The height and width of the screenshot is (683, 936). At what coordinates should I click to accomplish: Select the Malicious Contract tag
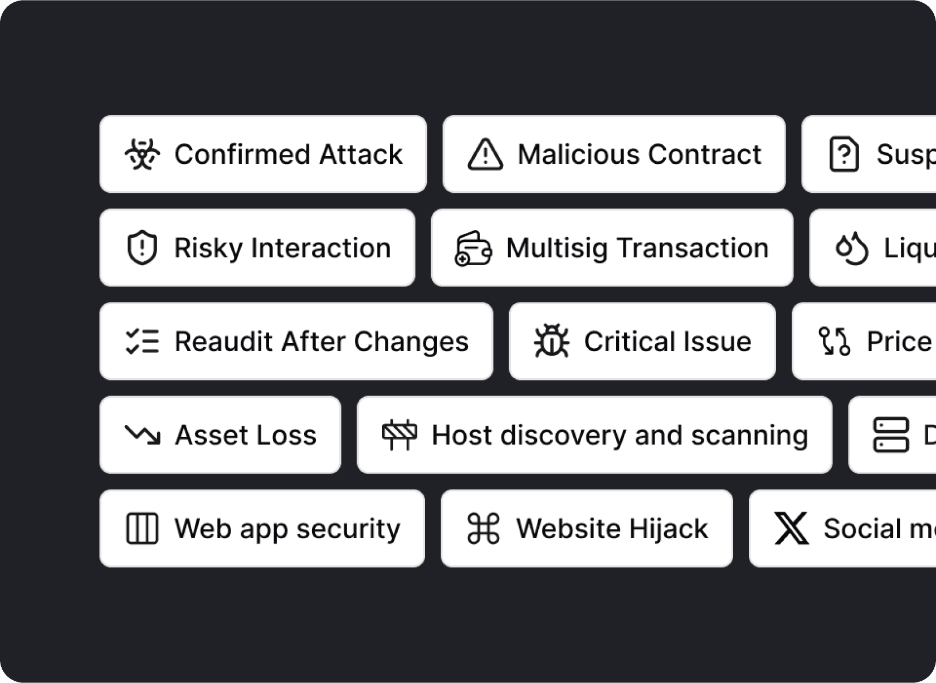[x=613, y=155]
